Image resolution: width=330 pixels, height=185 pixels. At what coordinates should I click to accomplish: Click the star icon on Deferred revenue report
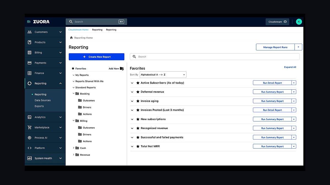pyautogui.click(x=138, y=92)
